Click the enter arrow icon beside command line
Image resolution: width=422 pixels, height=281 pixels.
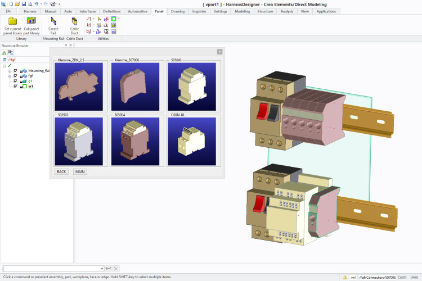(108, 269)
